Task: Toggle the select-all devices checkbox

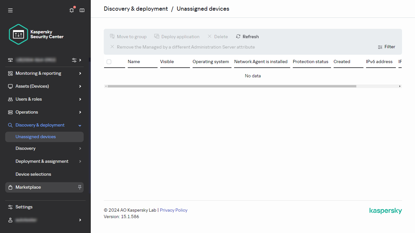Action: pos(109,62)
